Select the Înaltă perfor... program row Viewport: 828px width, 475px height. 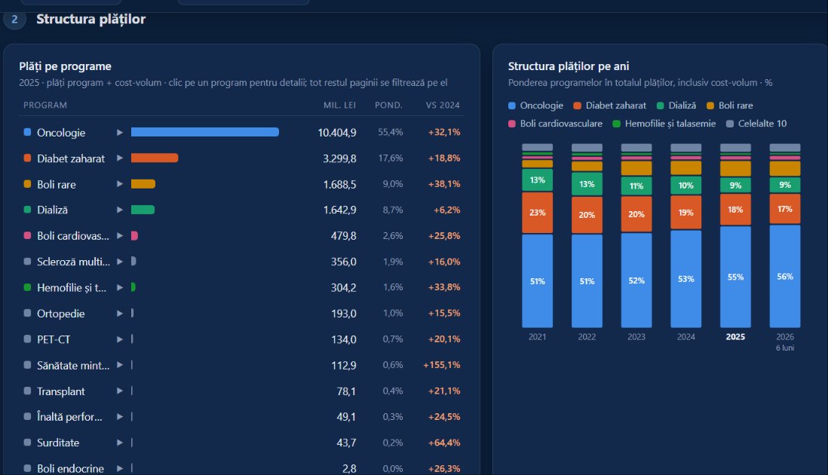click(x=242, y=417)
